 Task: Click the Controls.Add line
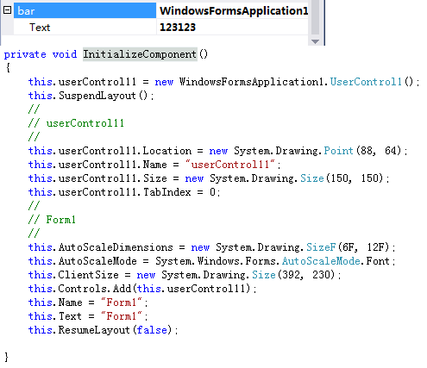[x=142, y=289]
